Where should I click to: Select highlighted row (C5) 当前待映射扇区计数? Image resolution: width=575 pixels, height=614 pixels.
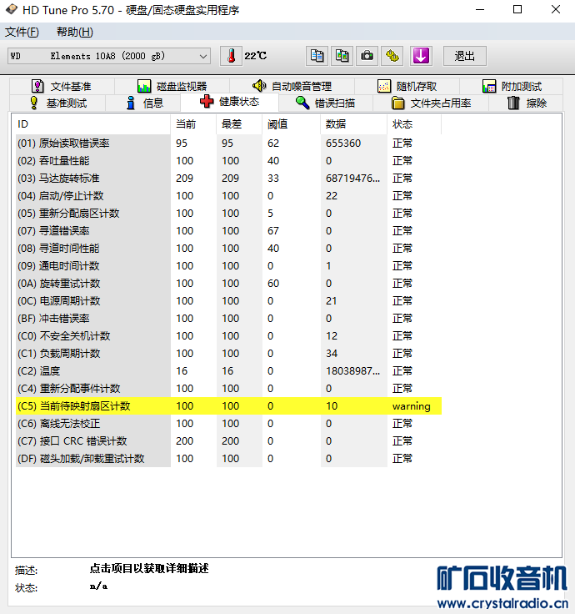[x=228, y=406]
